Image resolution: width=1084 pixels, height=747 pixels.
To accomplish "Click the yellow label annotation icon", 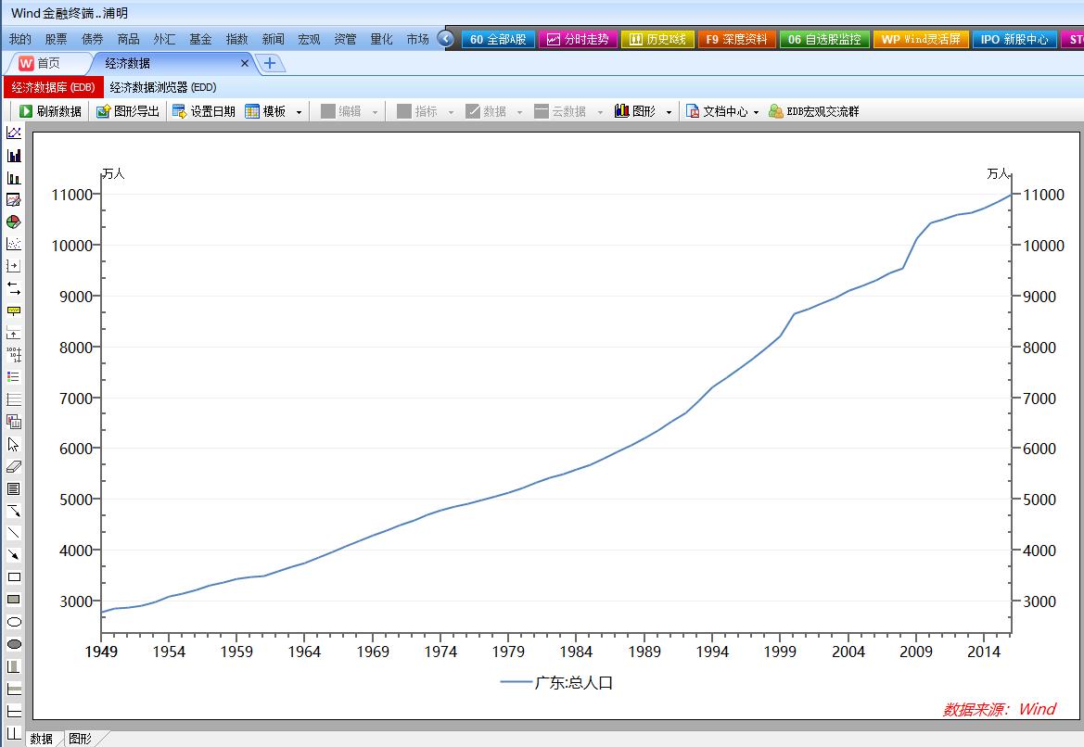I will click(x=14, y=311).
